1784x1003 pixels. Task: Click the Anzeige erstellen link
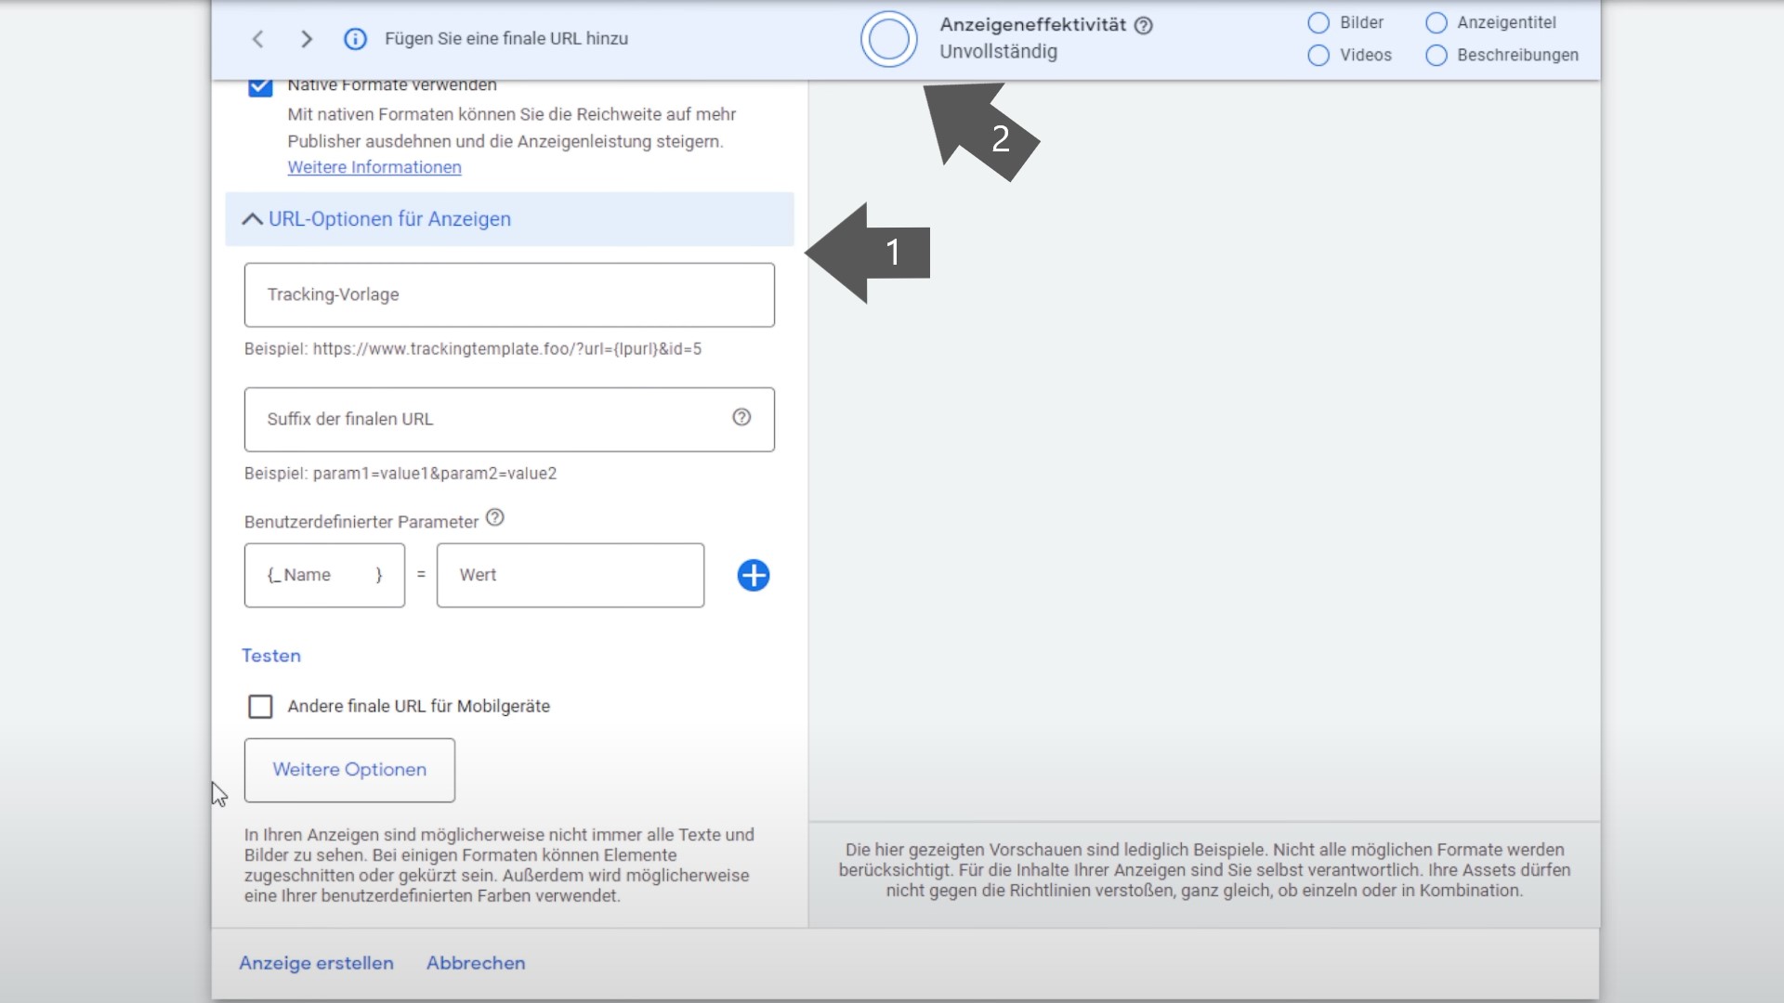click(x=315, y=961)
